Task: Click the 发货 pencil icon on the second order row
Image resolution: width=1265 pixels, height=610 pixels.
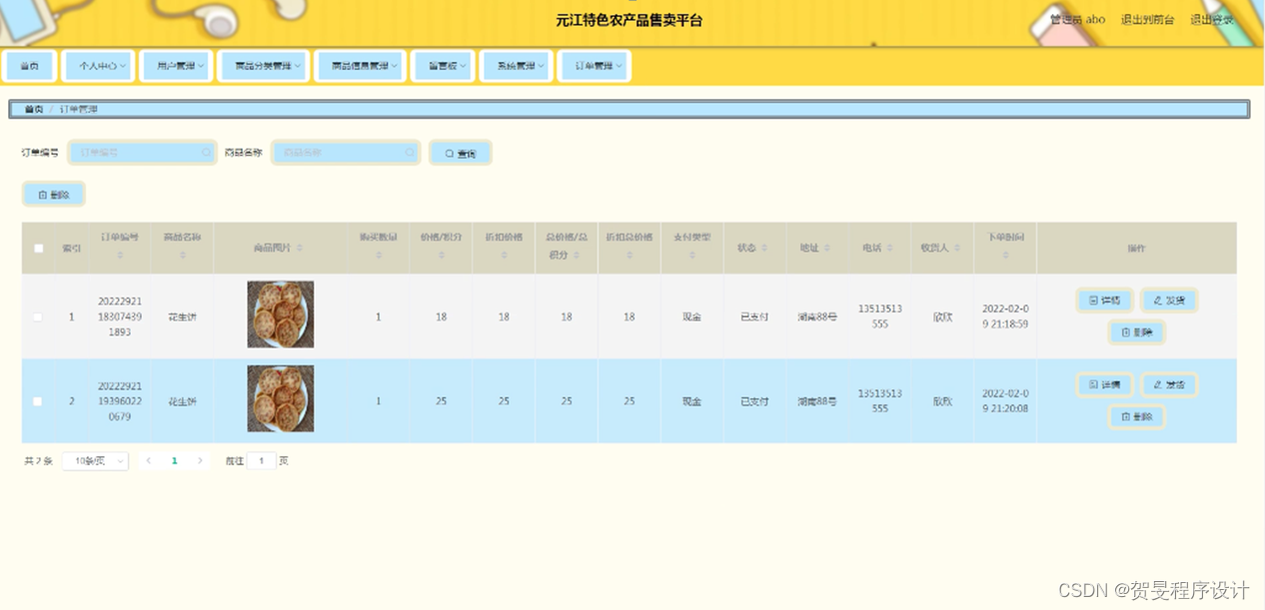Action: 1156,384
